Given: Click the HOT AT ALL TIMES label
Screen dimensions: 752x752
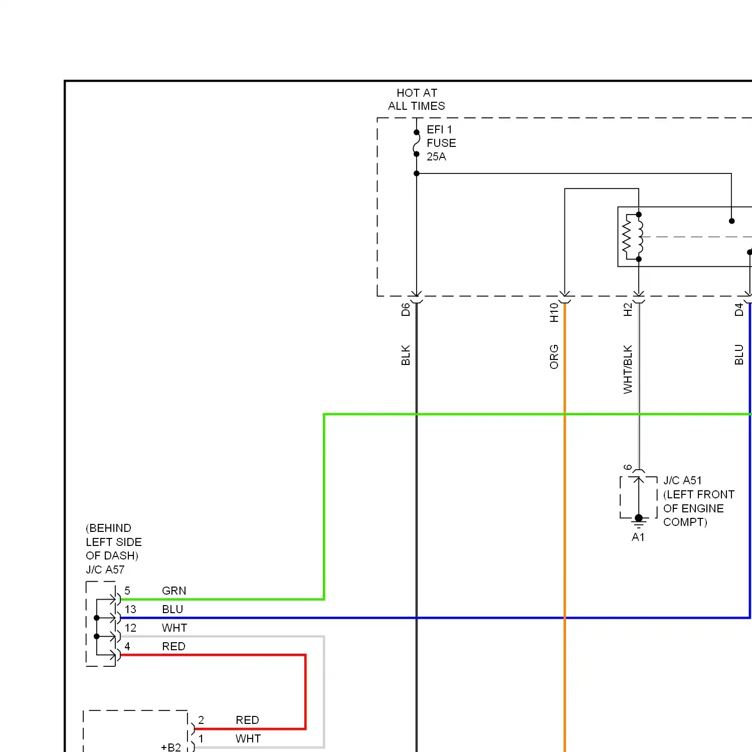Looking at the screenshot, I should point(416,99).
